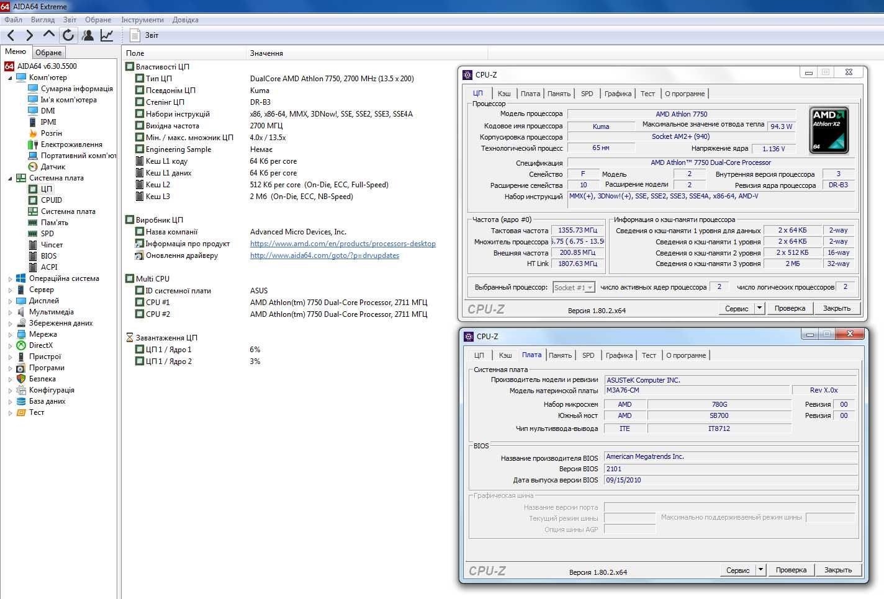This screenshot has width=884, height=599.
Task: Open Тест tab in bottom CPU-Z
Action: coord(649,355)
